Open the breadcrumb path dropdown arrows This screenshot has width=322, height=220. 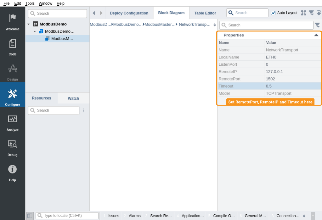click(x=215, y=25)
